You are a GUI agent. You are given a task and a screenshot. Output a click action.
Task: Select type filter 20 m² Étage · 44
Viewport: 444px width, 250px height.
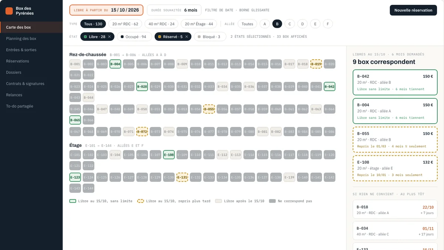click(199, 24)
